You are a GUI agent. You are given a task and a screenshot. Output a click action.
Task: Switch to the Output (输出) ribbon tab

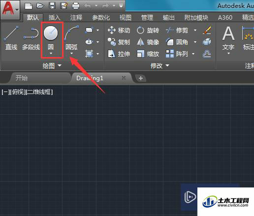(x=168, y=17)
